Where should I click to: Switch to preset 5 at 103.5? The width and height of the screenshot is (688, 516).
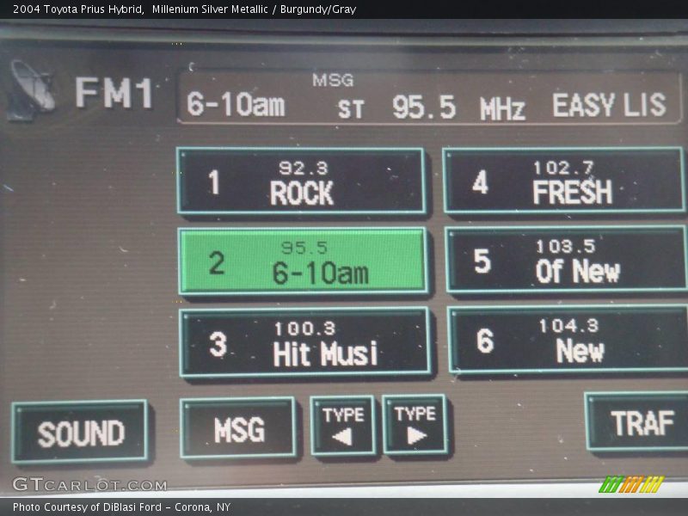[566, 261]
